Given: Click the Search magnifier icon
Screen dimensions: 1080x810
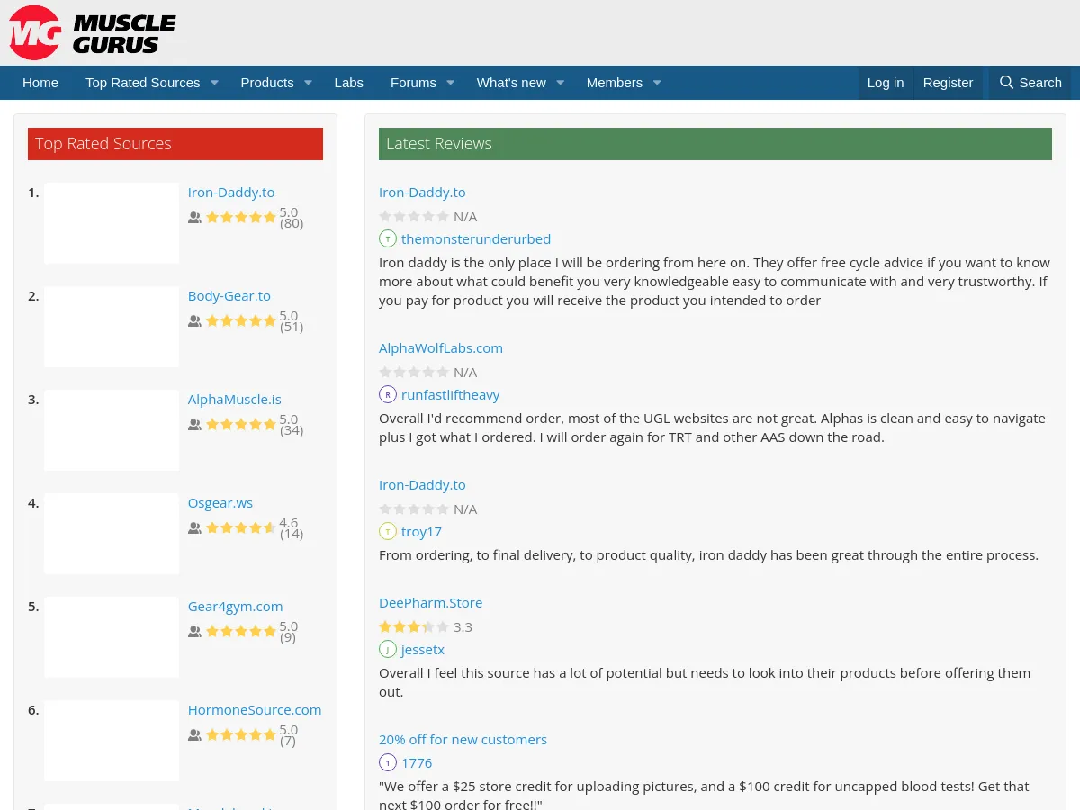Looking at the screenshot, I should pos(1006,83).
